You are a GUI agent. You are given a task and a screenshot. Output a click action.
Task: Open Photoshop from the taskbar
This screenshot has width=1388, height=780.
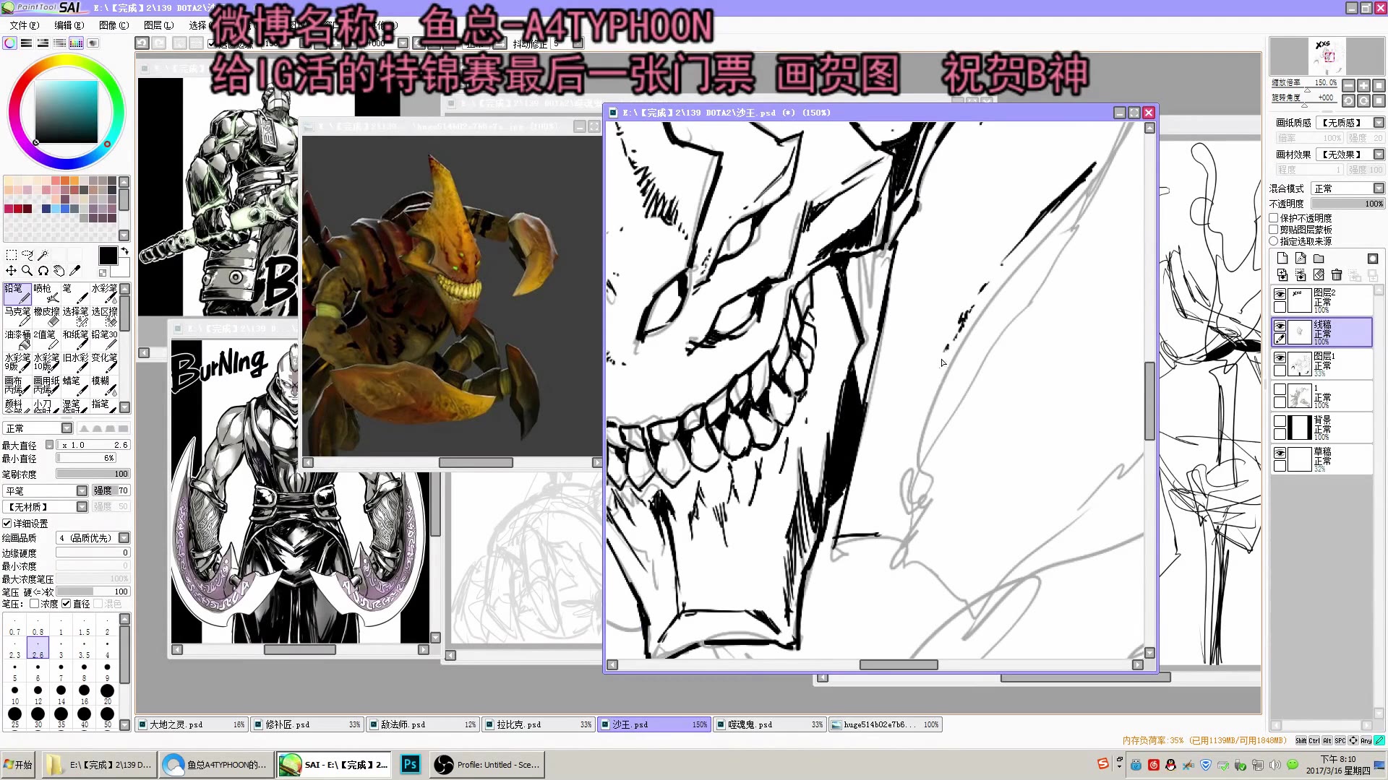410,764
